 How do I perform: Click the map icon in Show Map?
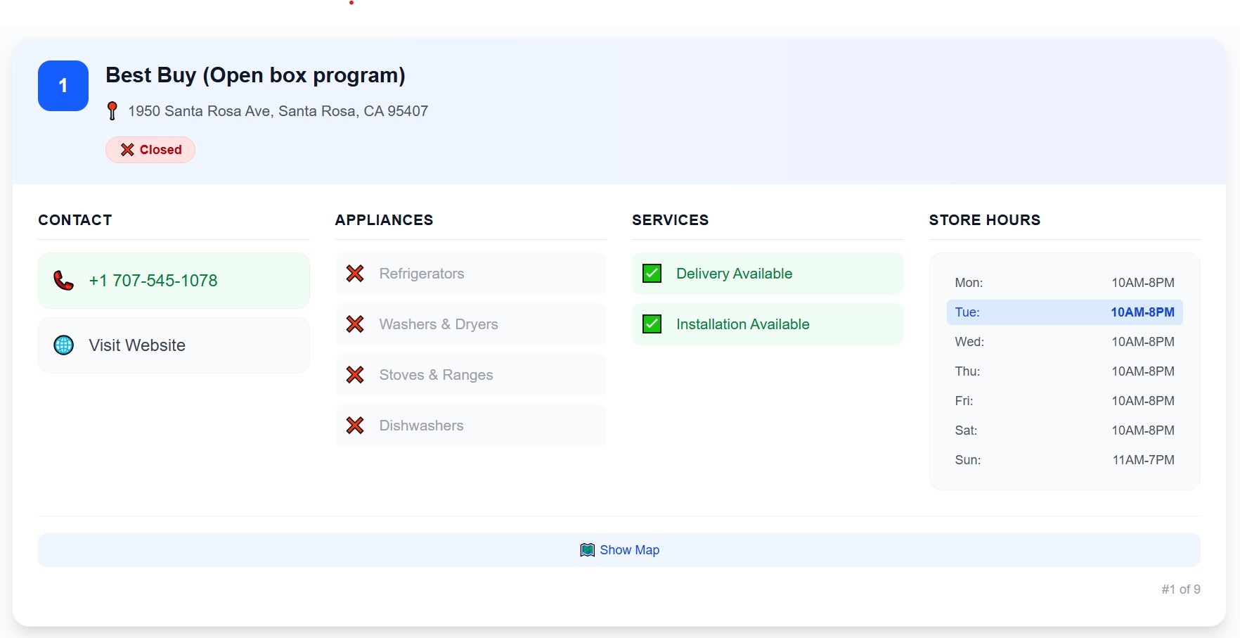click(587, 550)
